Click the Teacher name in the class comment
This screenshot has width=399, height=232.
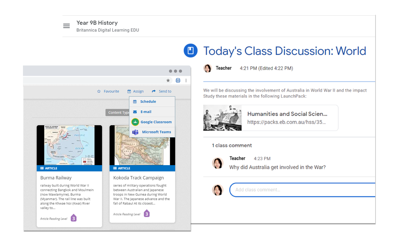point(237,158)
